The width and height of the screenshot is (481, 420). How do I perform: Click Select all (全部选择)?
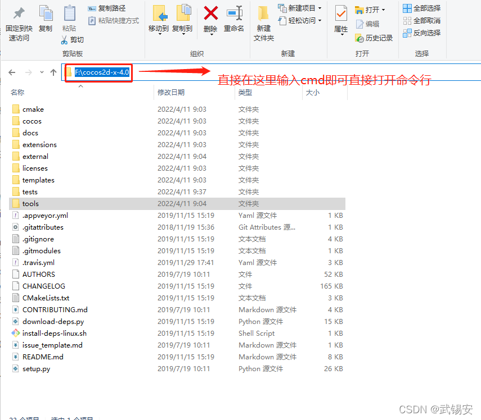pyautogui.click(x=422, y=8)
